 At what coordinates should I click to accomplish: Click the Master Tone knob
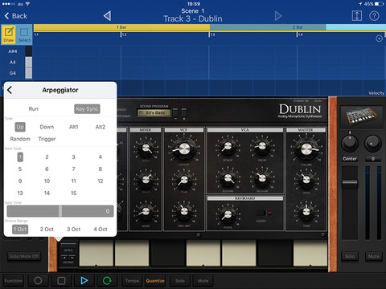click(x=306, y=212)
